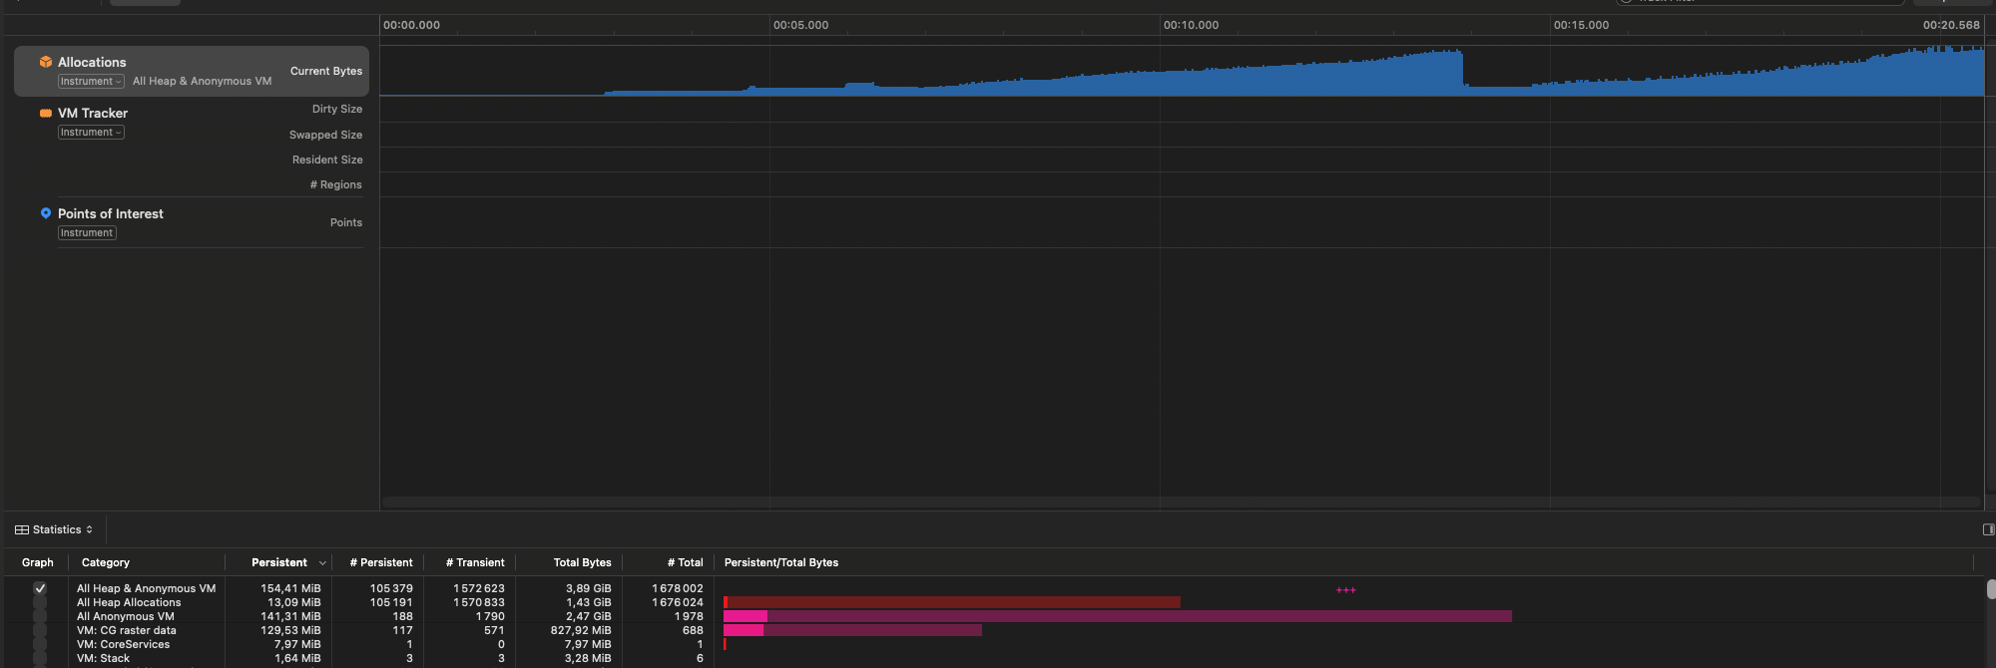Enable graph for VM: CG raster data

[x=40, y=630]
